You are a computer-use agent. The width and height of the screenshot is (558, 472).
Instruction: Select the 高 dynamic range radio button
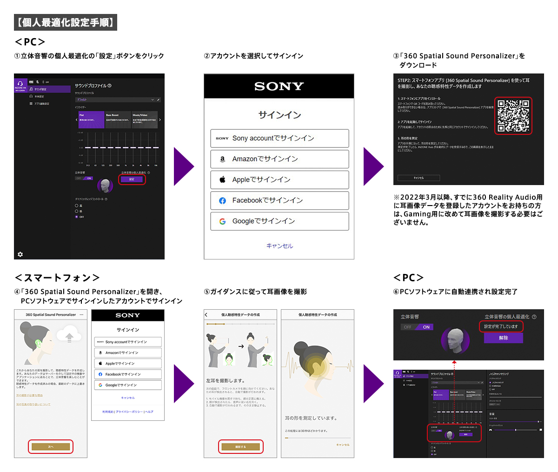pyautogui.click(x=77, y=206)
